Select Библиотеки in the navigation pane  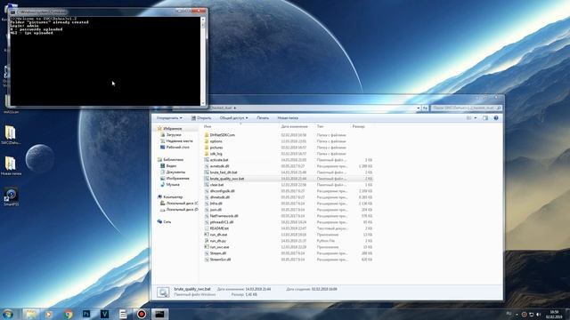pyautogui.click(x=173, y=160)
